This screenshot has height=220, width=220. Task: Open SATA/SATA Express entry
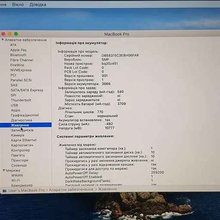(x=27, y=90)
